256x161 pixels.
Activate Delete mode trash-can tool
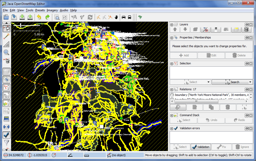[7, 61]
